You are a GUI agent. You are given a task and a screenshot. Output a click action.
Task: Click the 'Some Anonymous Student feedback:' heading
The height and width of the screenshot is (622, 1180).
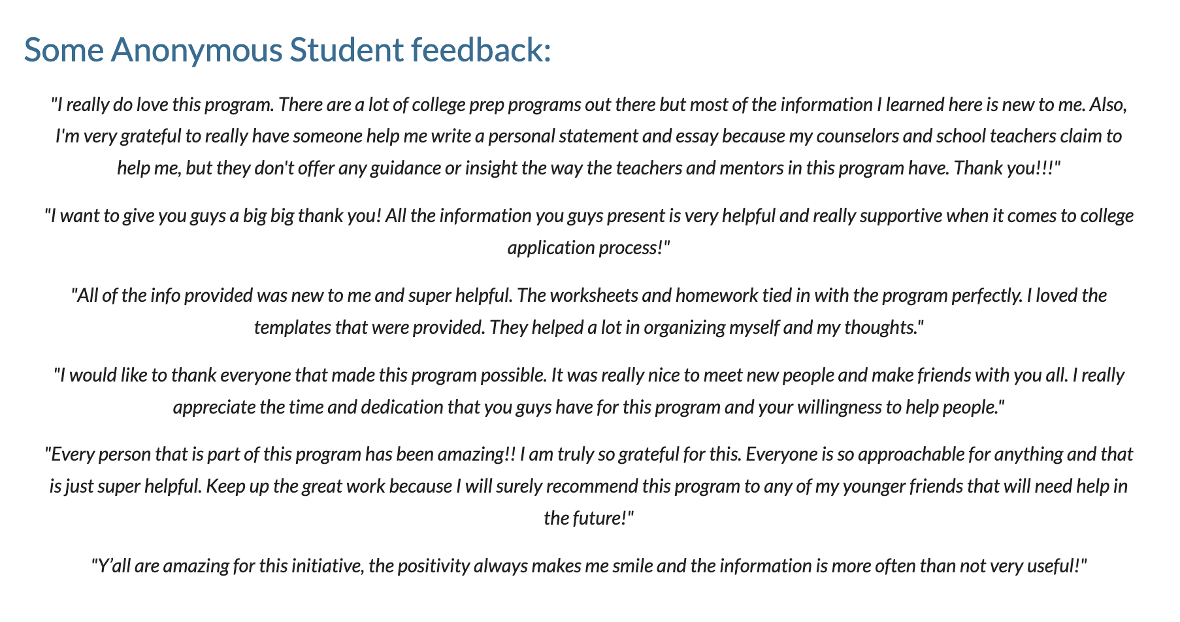click(x=287, y=50)
